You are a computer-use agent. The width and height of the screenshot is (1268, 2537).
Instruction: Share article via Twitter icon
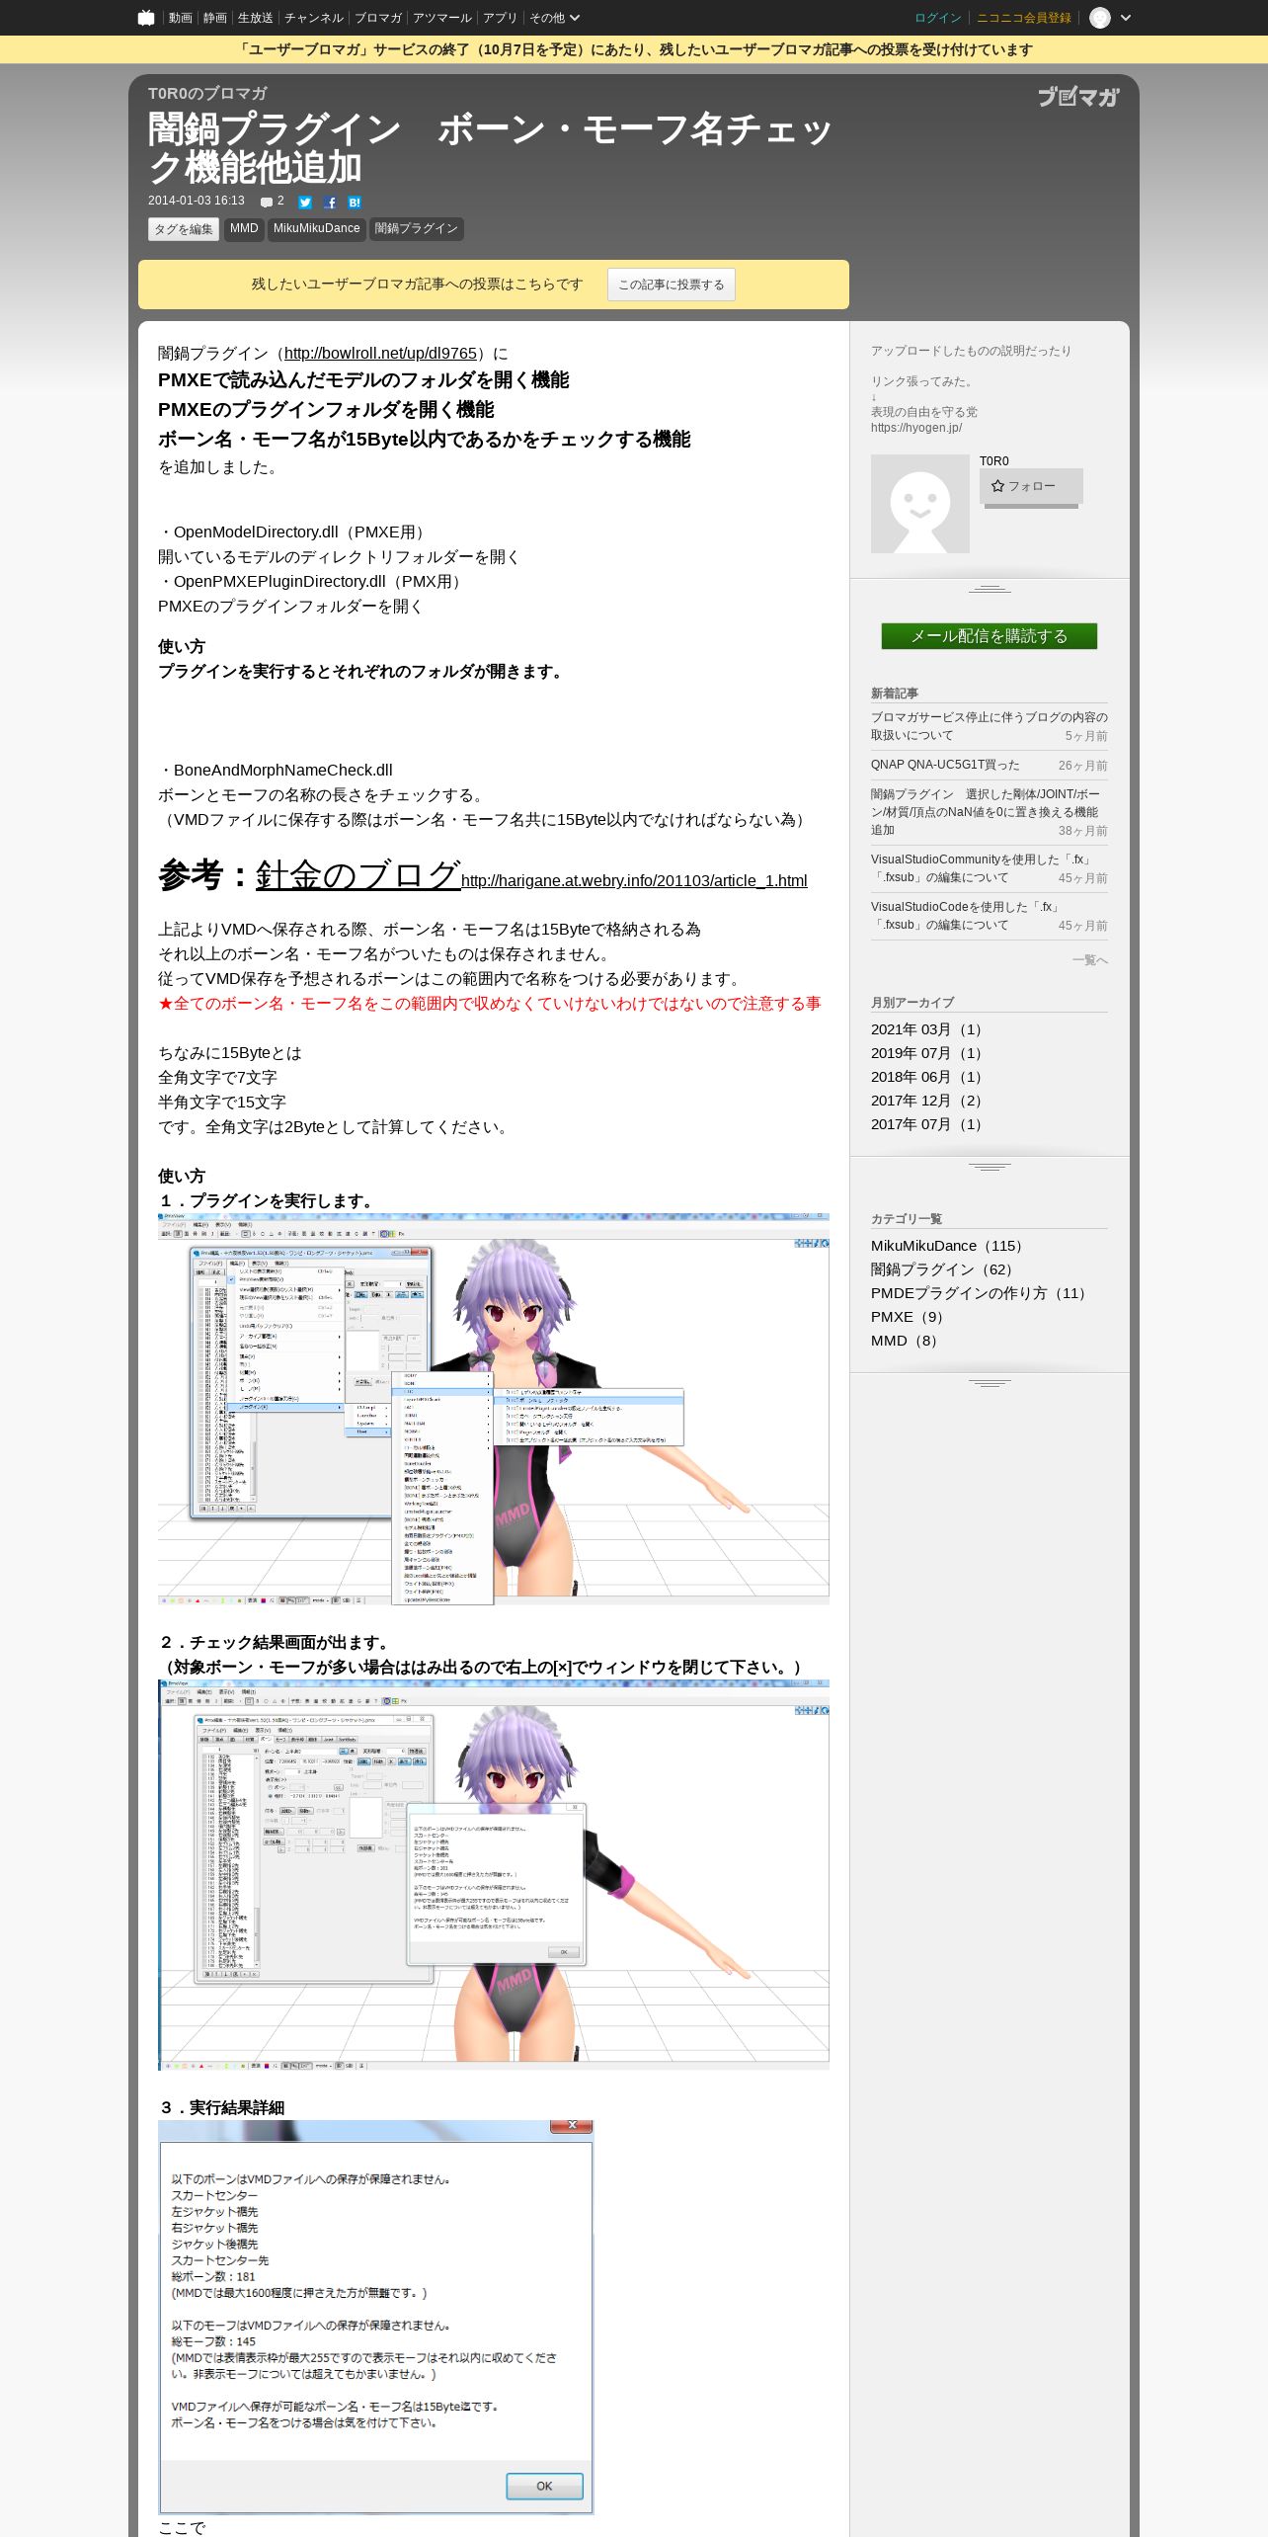(x=305, y=203)
